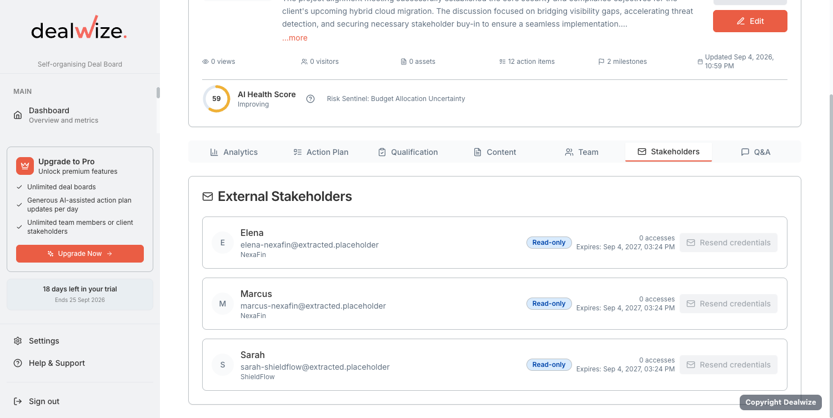Click the Help & Support question icon
833x418 pixels.
[x=18, y=363]
